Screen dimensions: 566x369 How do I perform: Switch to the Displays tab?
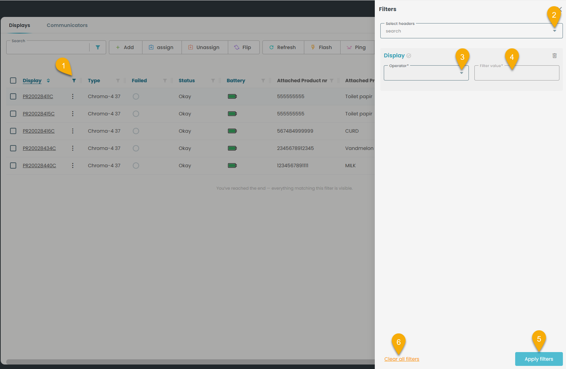pos(20,25)
